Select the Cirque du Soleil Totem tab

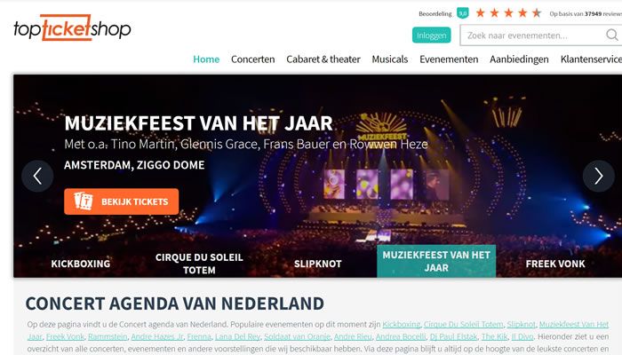coord(199,264)
